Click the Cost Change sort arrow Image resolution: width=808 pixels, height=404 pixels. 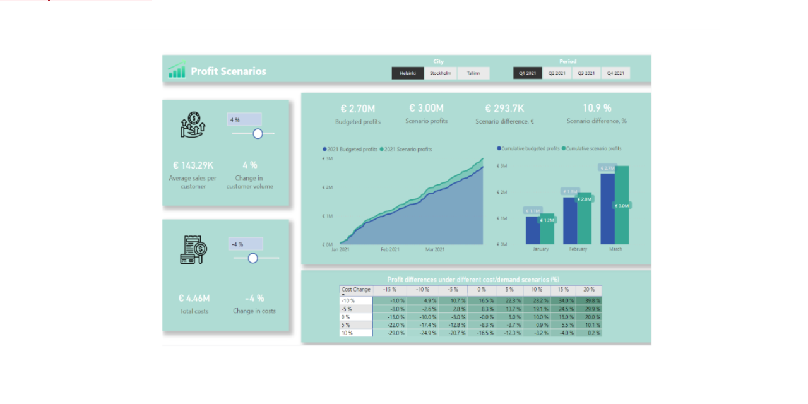[x=345, y=295]
